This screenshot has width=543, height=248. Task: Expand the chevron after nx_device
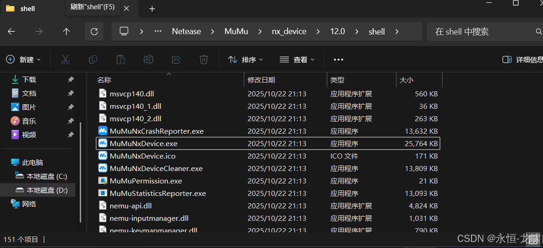[318, 31]
